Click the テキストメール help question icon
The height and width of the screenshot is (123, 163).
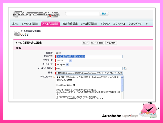pyautogui.click(x=54, y=77)
